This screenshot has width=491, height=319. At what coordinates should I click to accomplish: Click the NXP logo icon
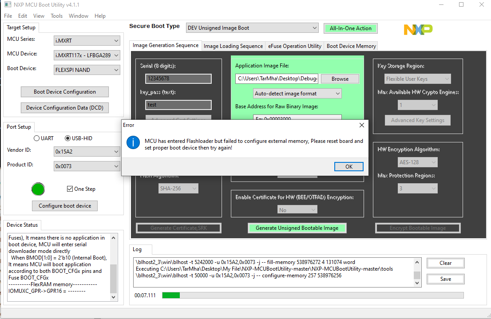[x=417, y=29]
